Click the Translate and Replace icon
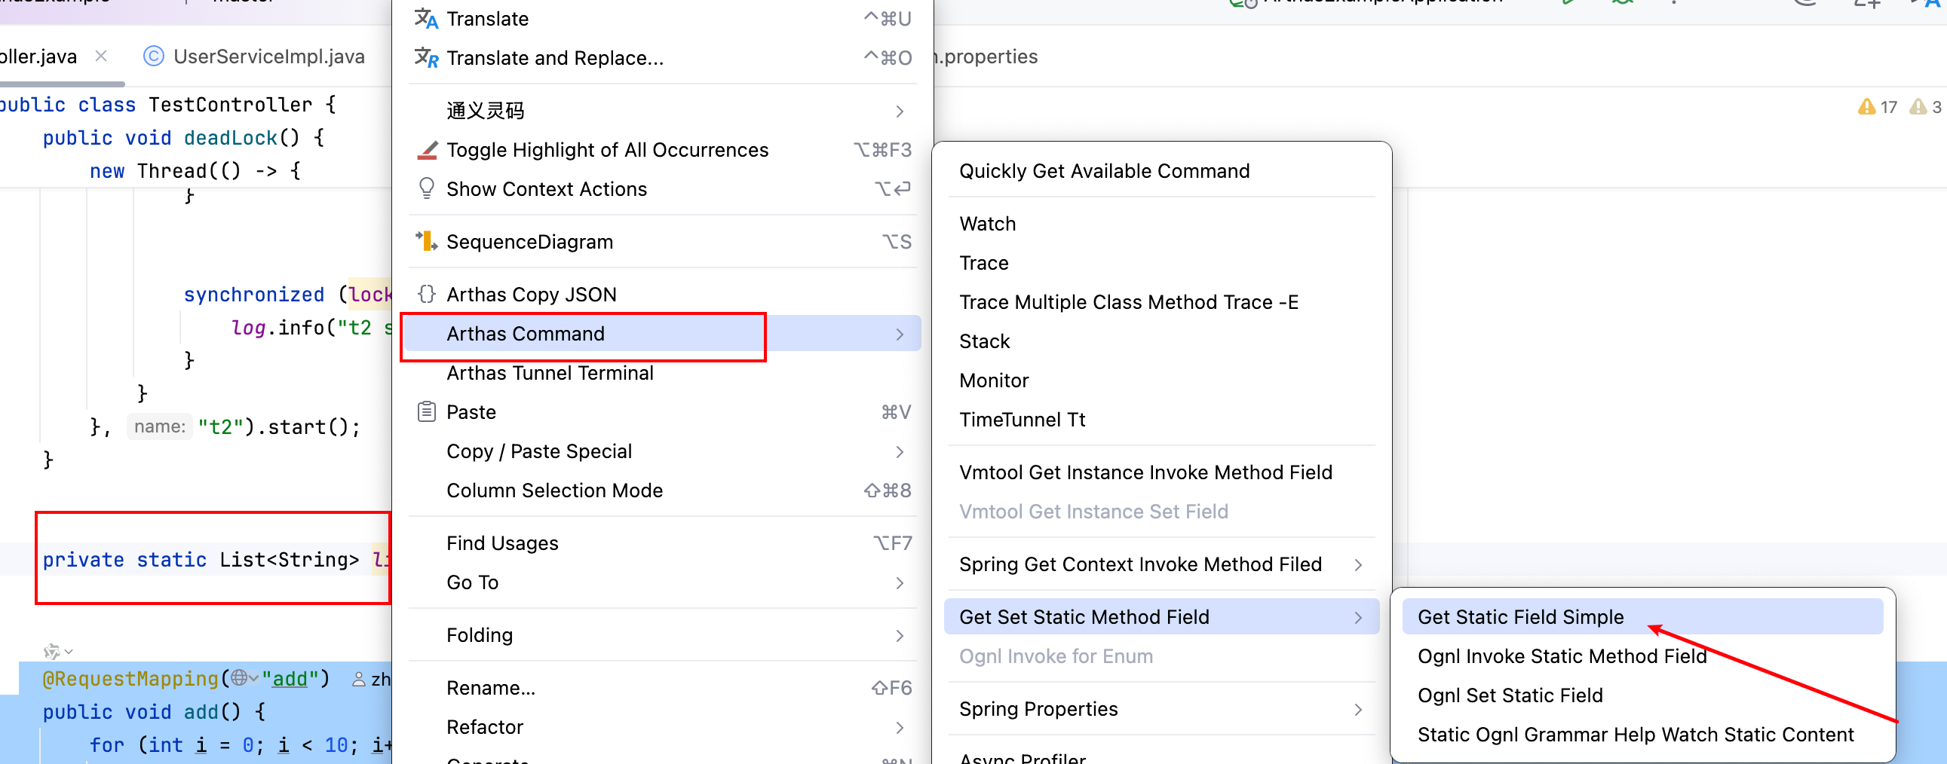Screen dimensions: 1947x764 click(x=426, y=58)
